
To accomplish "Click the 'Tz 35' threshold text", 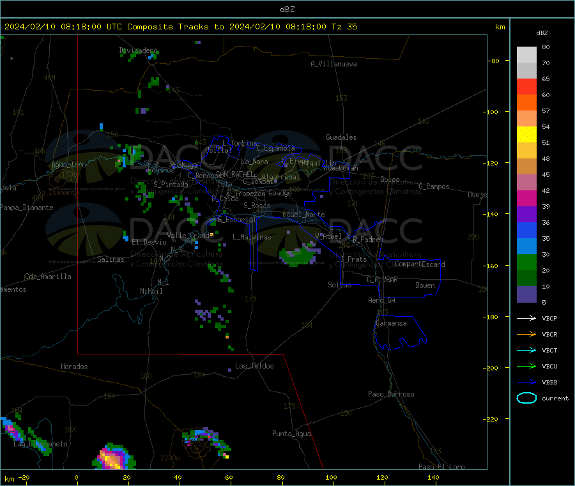I will pyautogui.click(x=344, y=27).
